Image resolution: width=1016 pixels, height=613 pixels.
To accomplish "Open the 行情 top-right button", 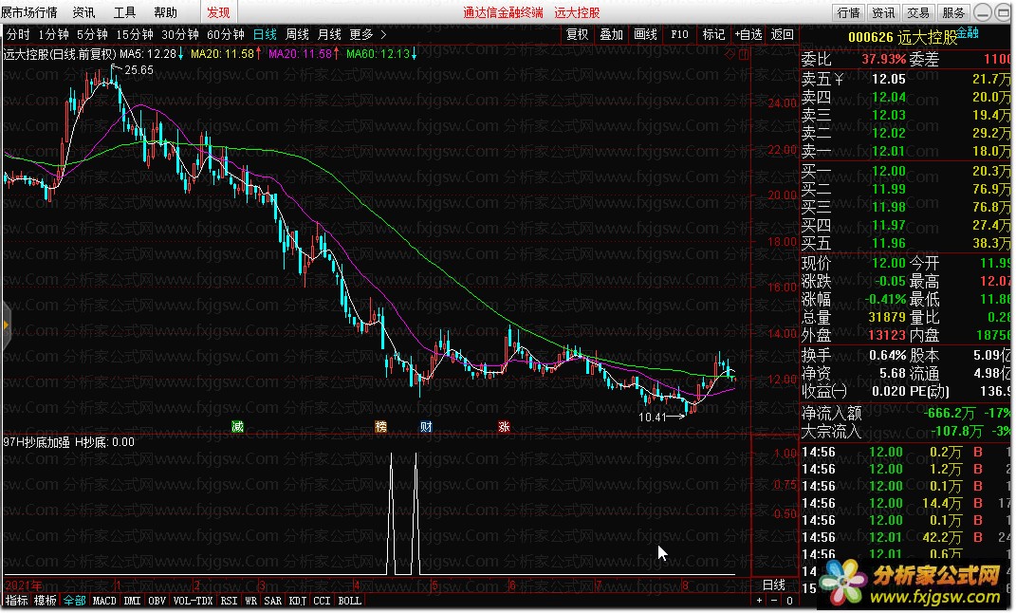I will tap(848, 12).
